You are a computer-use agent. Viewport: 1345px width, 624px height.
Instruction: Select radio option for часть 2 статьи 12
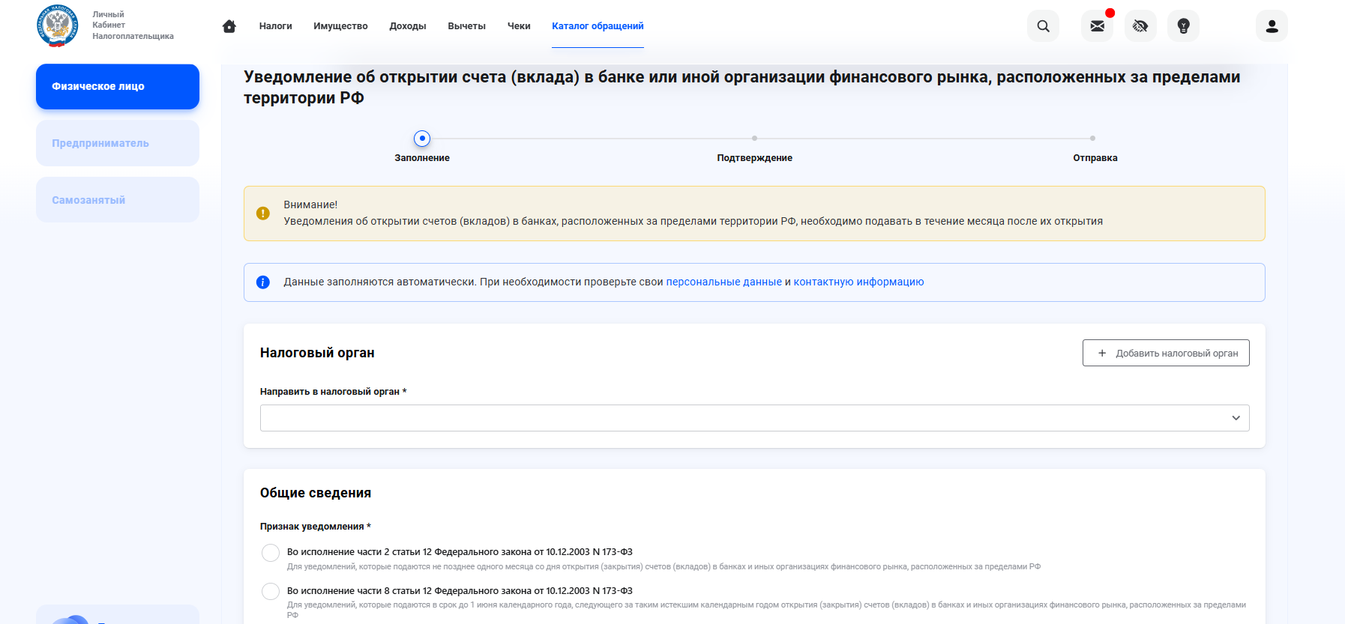(x=271, y=553)
